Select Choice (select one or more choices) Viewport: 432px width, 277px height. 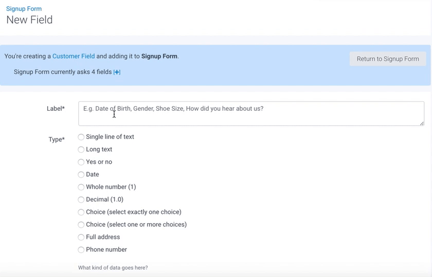[81, 225]
